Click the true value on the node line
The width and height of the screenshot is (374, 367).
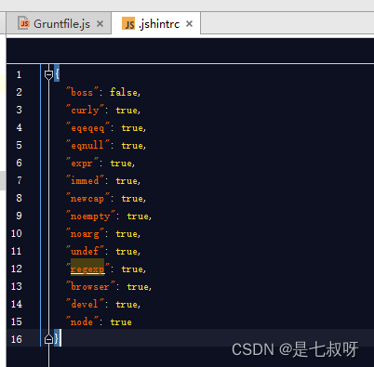121,322
